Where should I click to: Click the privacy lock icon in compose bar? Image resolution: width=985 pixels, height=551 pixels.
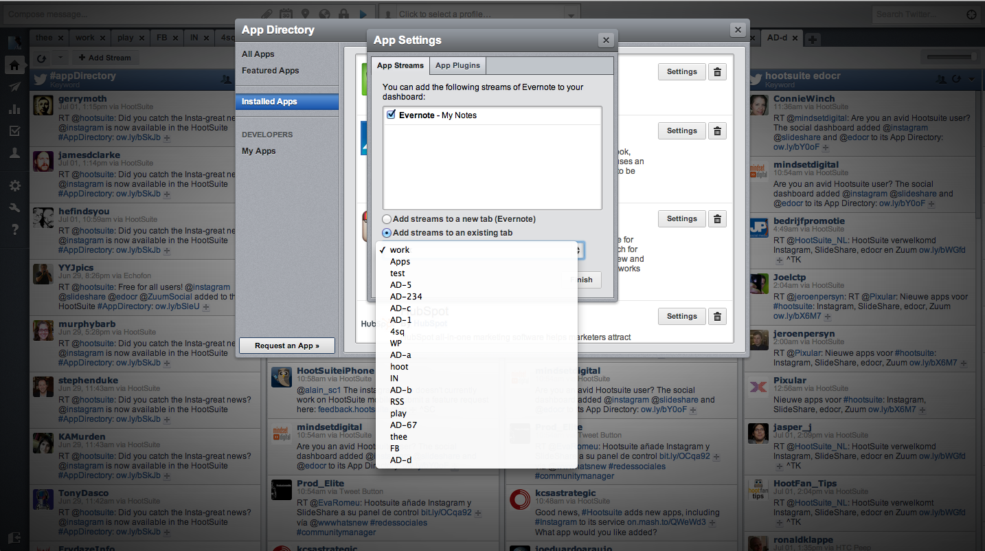[x=343, y=14]
